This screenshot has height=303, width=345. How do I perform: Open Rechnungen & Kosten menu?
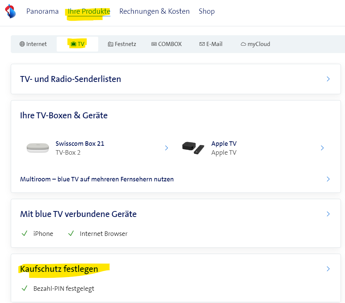click(154, 11)
